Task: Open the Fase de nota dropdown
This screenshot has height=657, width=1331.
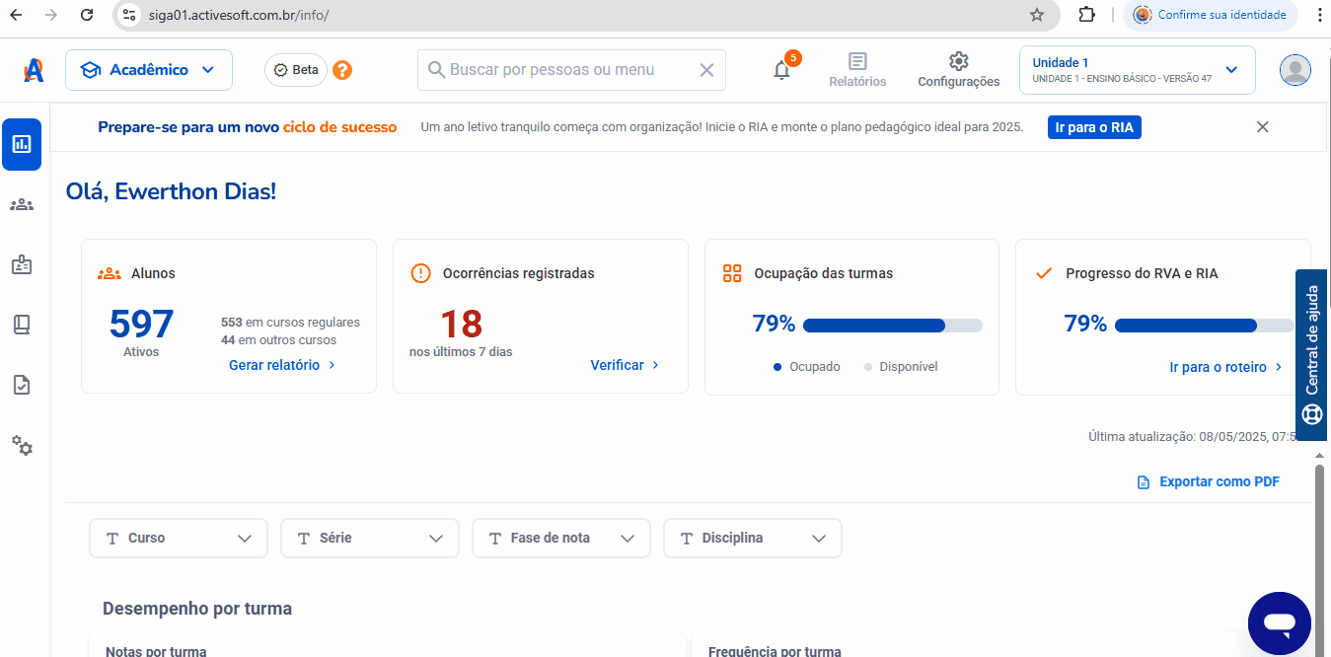Action: 560,538
